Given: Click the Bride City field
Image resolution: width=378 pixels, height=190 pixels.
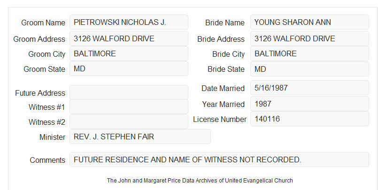Looking at the screenshot, I should coord(309,53).
